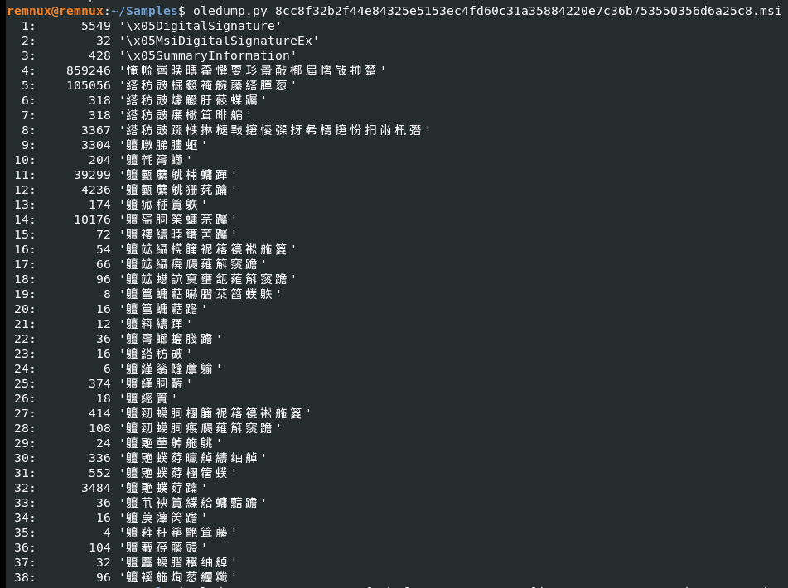788x588 pixels.
Task: Click the size value 4236 on line 12
Action: (x=96, y=190)
